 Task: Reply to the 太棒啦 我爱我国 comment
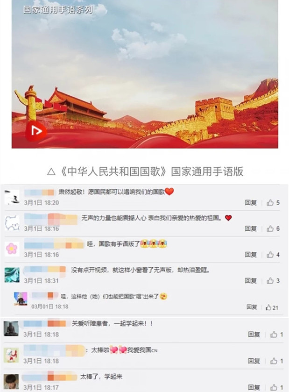click(x=254, y=361)
